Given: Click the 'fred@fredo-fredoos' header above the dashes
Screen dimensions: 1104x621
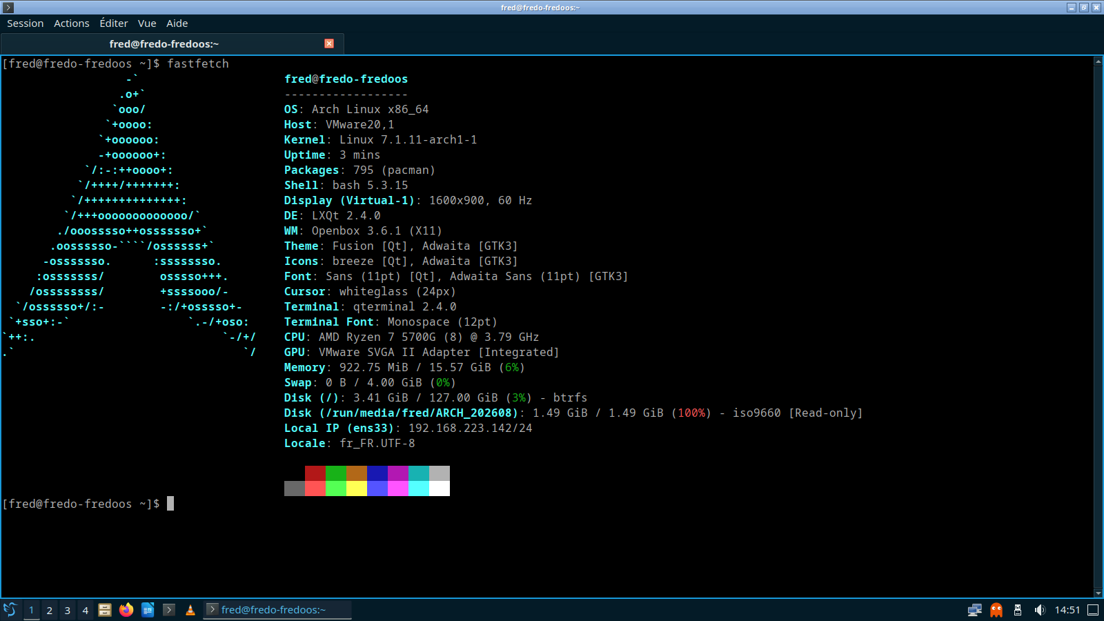Looking at the screenshot, I should pos(346,79).
